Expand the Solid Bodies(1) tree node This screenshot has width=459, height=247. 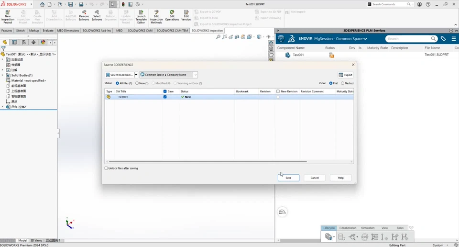pos(2,75)
